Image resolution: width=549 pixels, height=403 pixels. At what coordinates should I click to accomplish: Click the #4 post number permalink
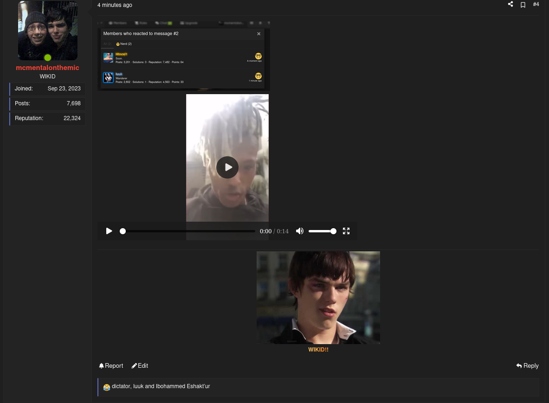coord(536,4)
